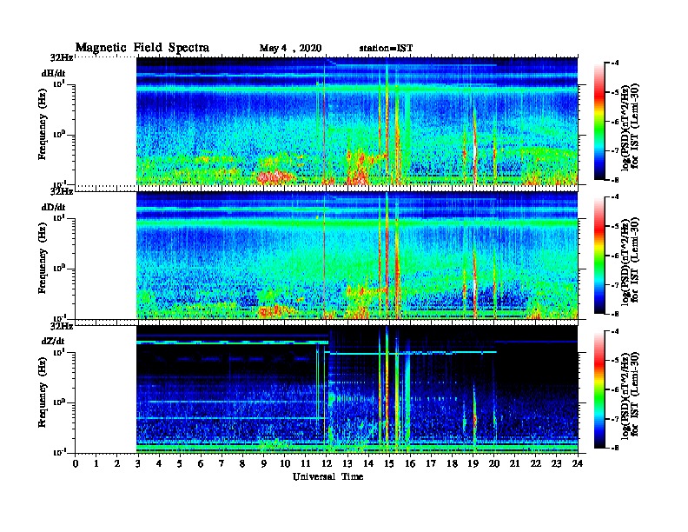Click the "dH/dt" panel label

click(54, 74)
